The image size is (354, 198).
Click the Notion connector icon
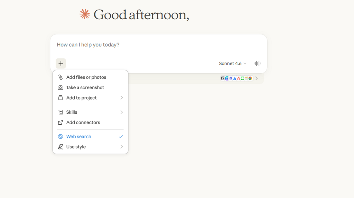pos(223,79)
